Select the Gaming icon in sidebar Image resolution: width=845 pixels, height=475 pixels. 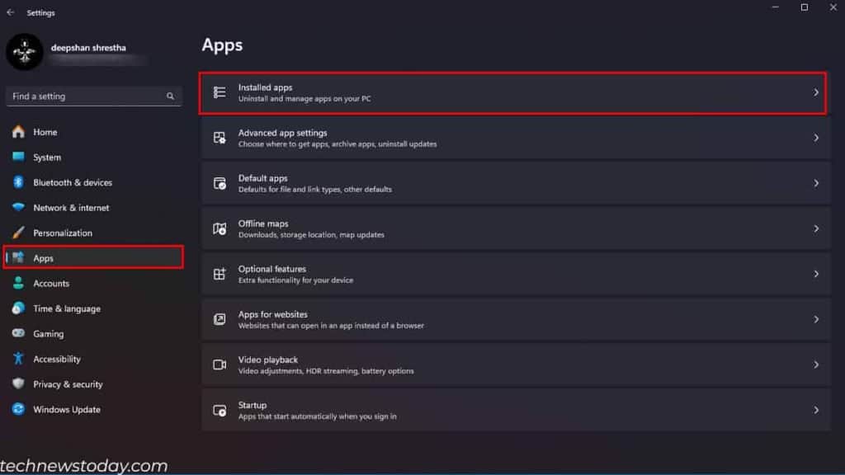click(18, 333)
